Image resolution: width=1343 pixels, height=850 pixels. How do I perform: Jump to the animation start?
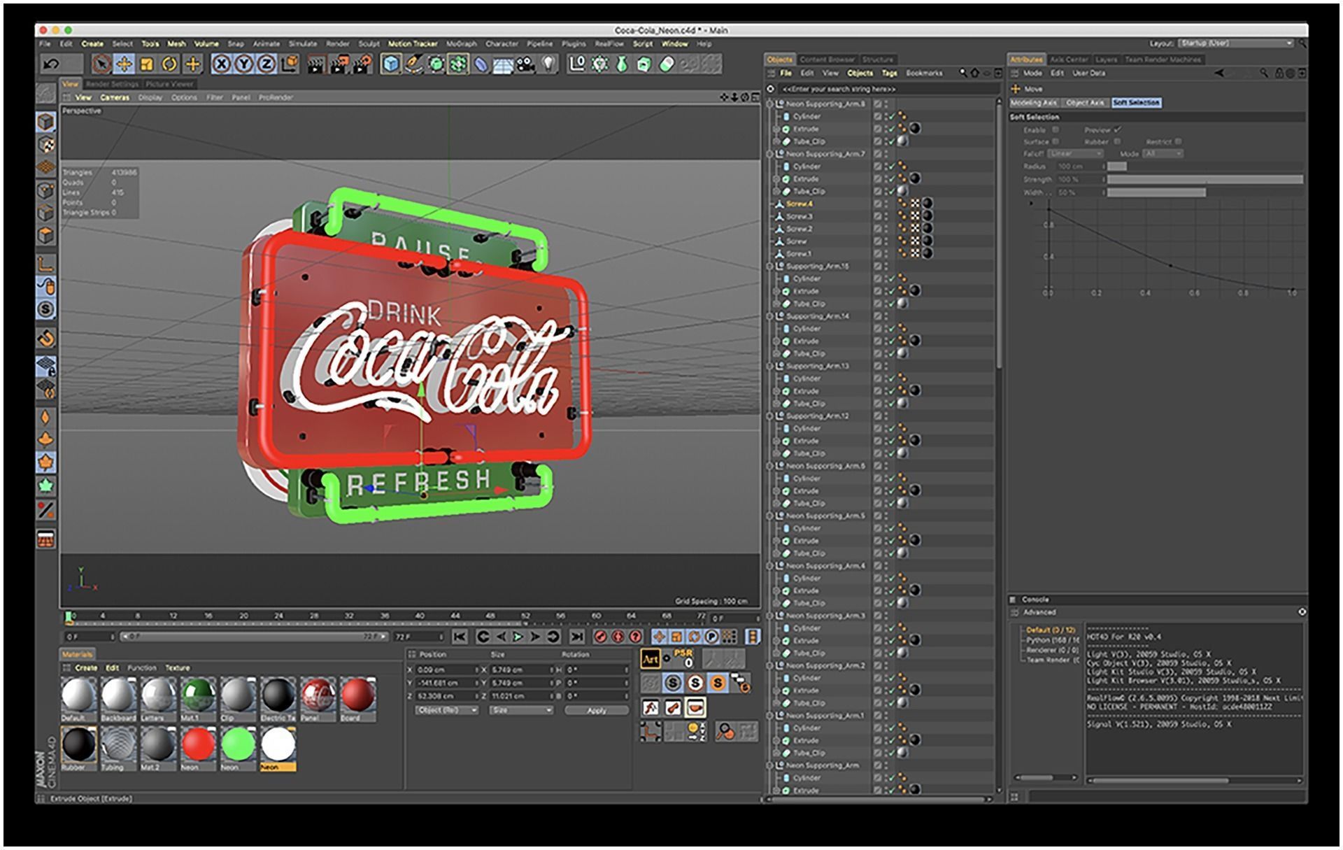[x=460, y=637]
